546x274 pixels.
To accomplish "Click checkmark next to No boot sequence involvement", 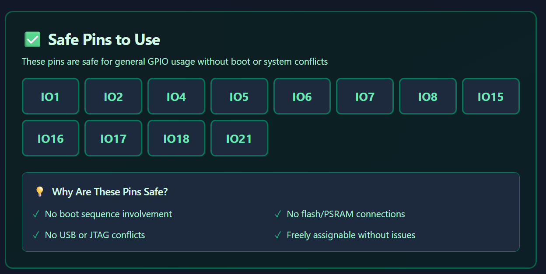I will 36,214.
